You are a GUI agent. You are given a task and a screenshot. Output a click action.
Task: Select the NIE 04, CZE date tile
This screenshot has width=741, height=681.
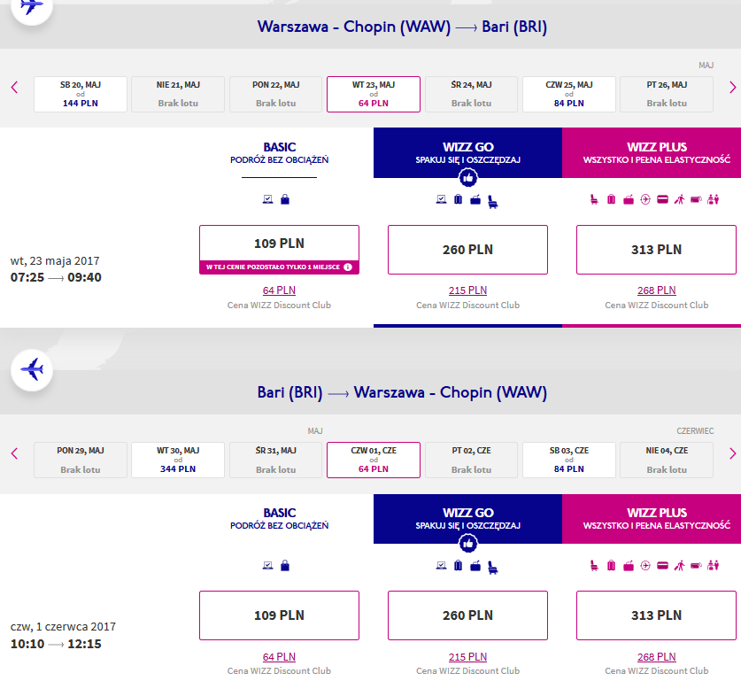[x=667, y=460]
